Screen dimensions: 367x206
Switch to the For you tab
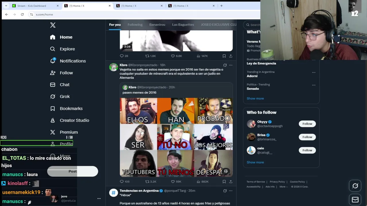pos(115,25)
